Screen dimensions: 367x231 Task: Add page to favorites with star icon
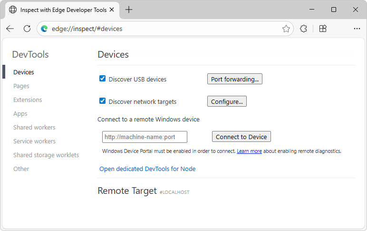tap(286, 29)
